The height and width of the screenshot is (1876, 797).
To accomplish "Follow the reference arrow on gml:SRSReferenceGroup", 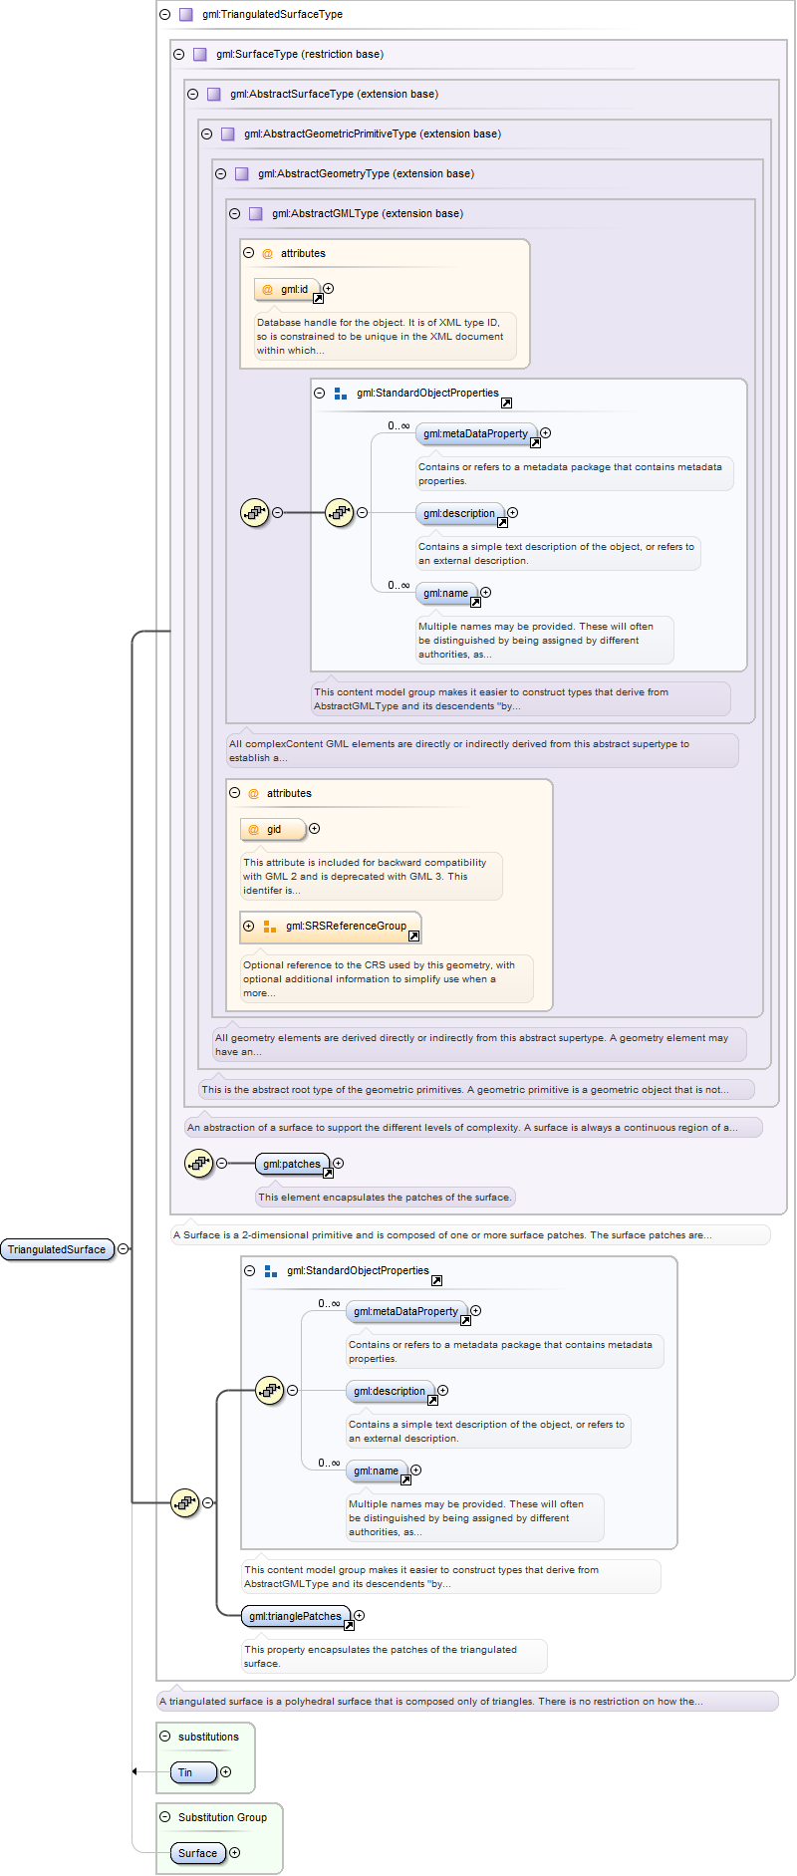I will 414,936.
